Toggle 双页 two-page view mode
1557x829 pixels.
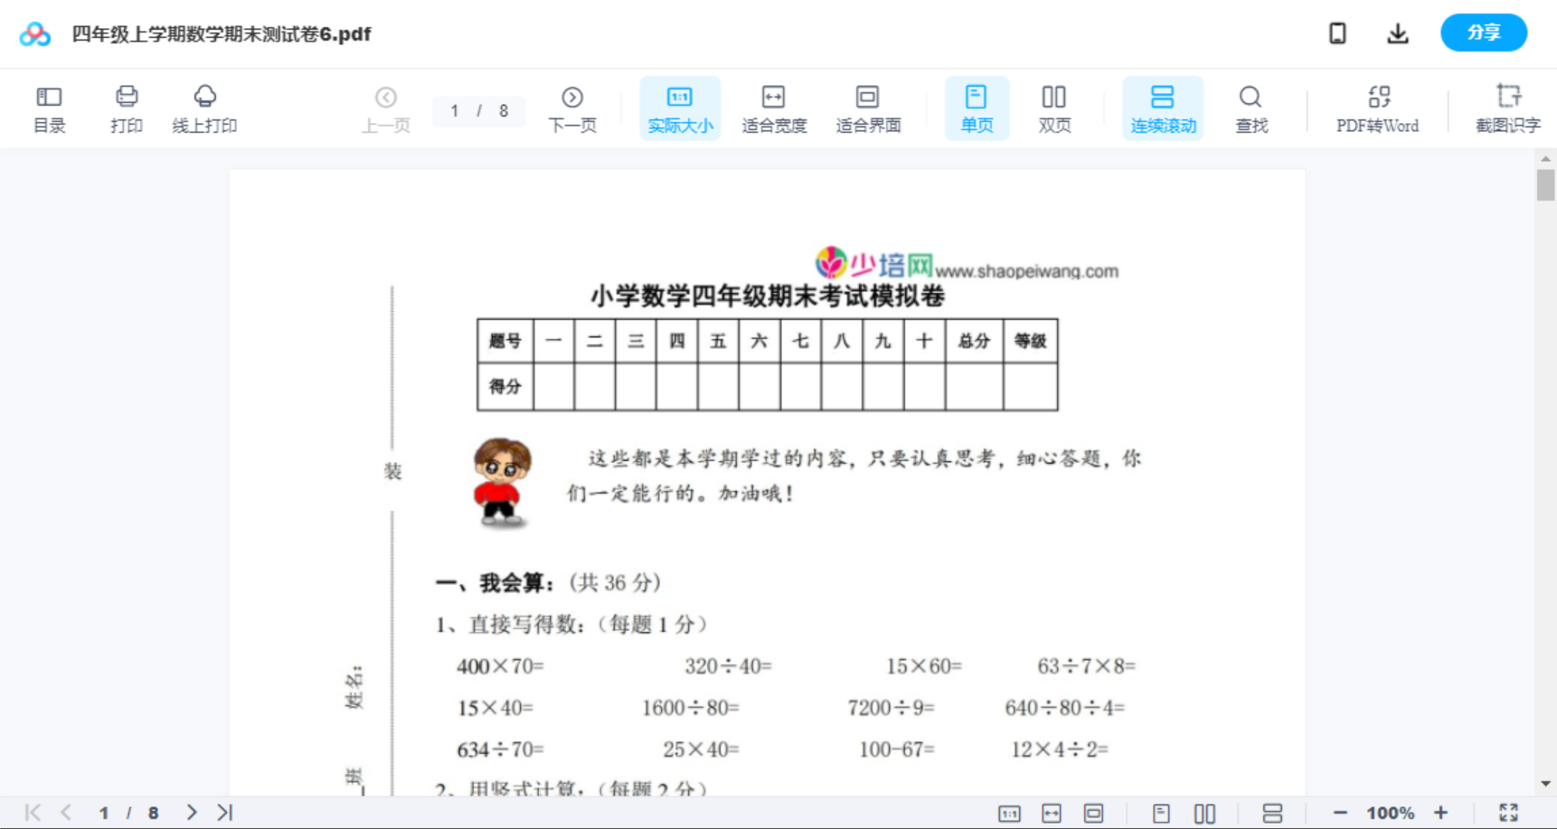(x=1054, y=108)
